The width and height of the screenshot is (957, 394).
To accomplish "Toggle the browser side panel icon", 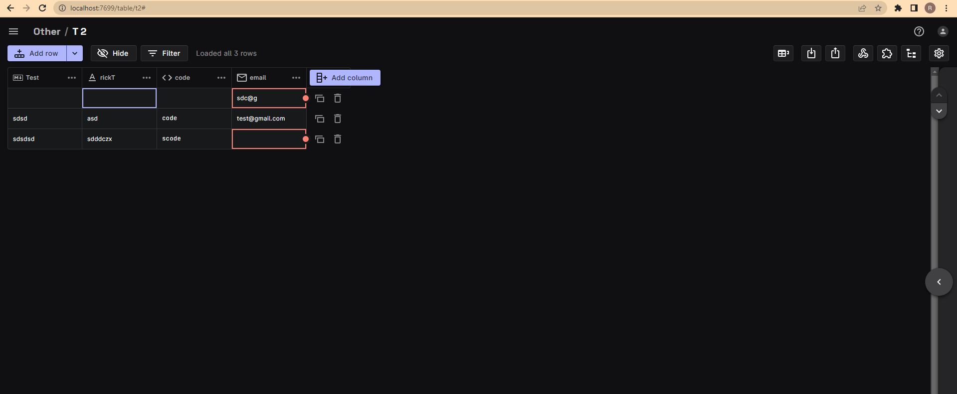I will pos(914,8).
